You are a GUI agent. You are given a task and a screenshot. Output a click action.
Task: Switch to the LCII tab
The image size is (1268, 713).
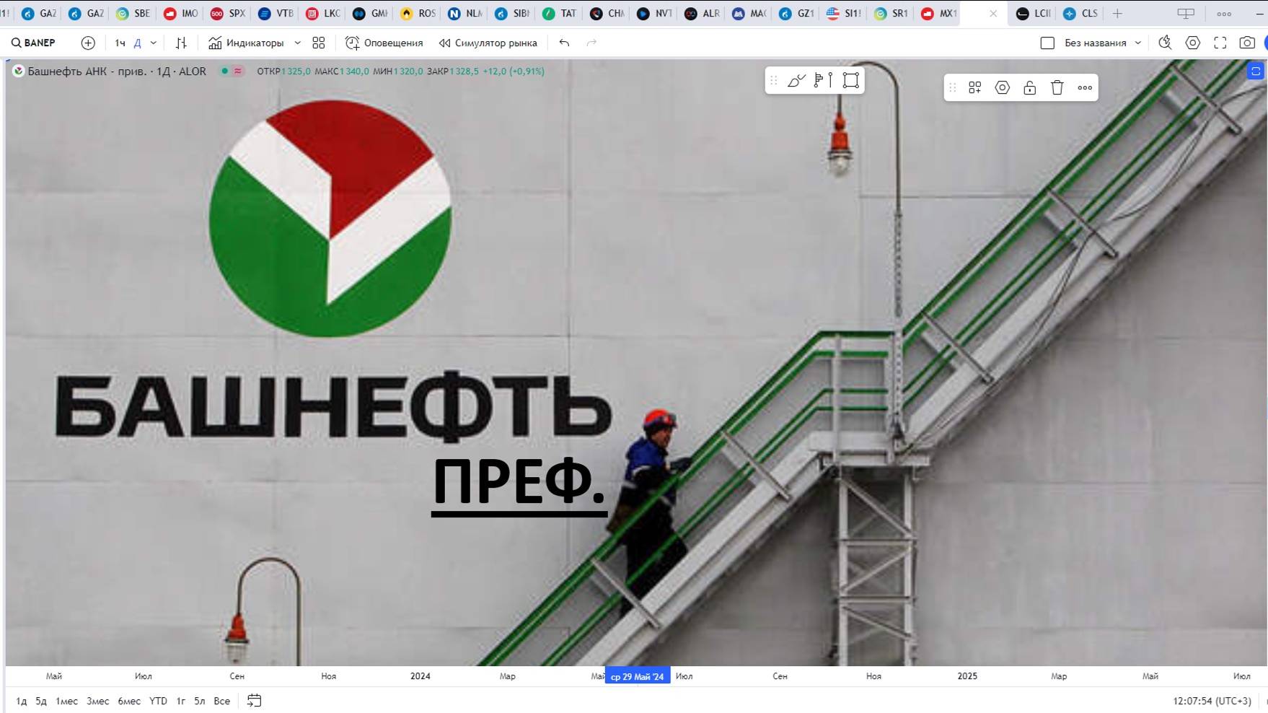(1034, 13)
